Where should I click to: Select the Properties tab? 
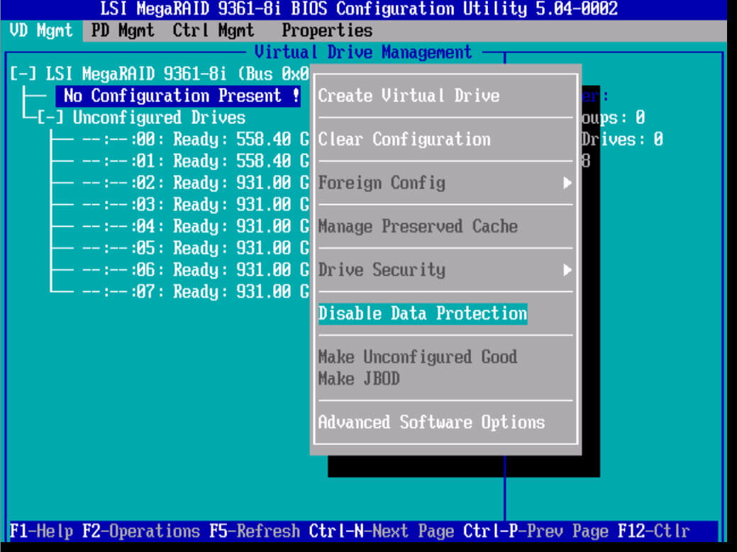tap(326, 31)
